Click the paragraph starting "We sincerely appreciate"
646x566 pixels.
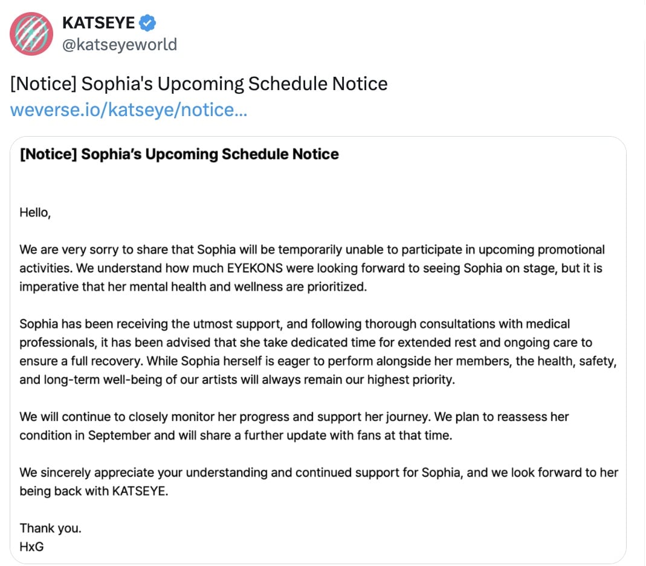coord(319,481)
